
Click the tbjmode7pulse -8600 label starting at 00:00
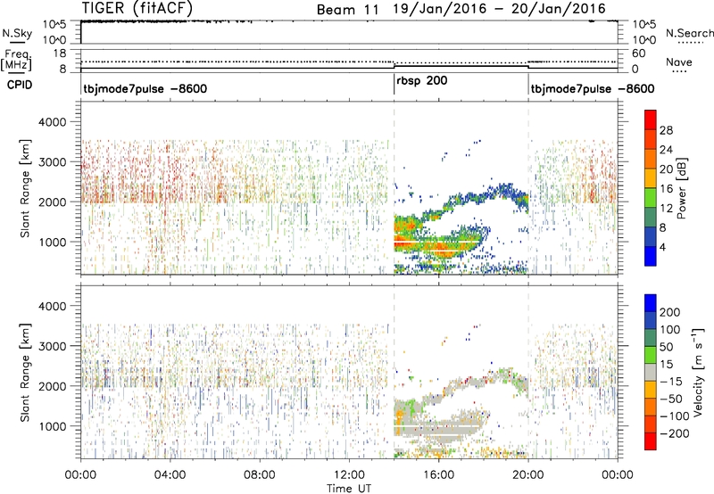point(145,88)
